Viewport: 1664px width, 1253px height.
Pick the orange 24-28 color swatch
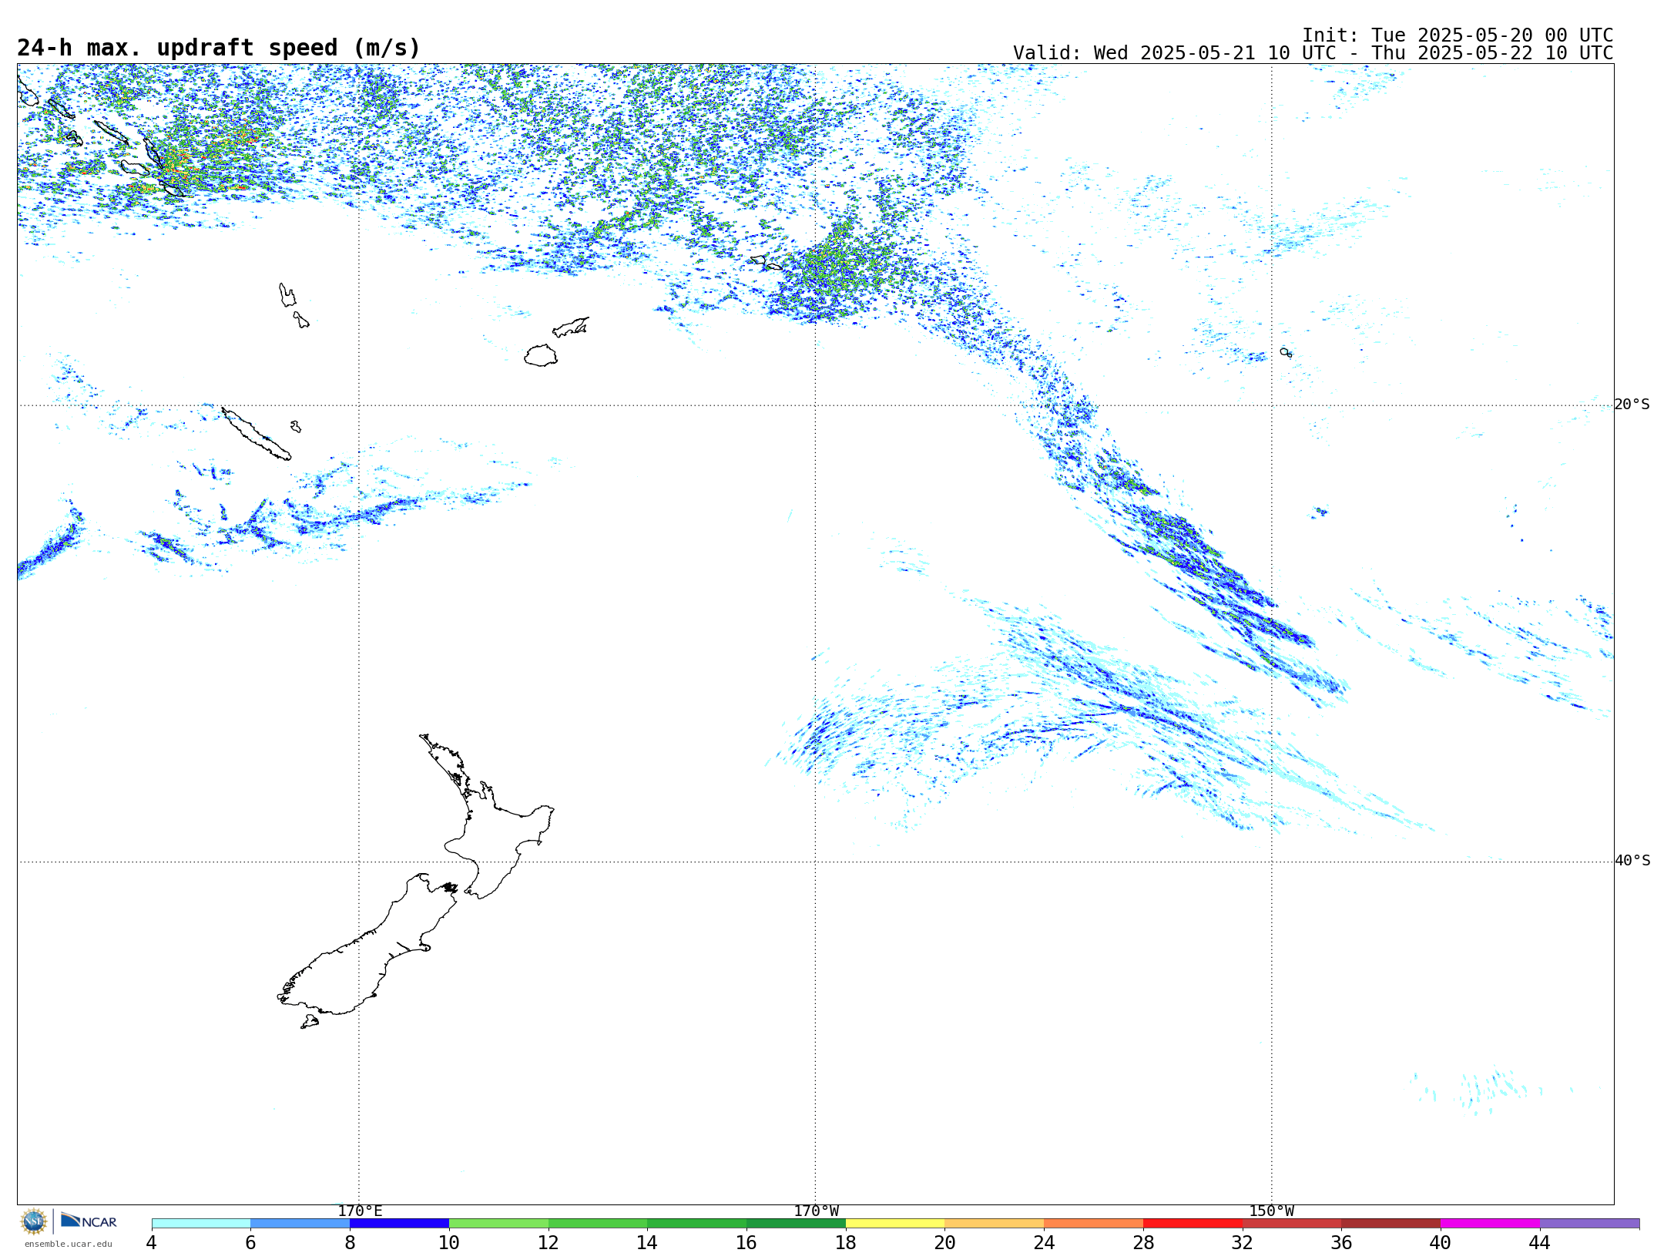click(1094, 1224)
